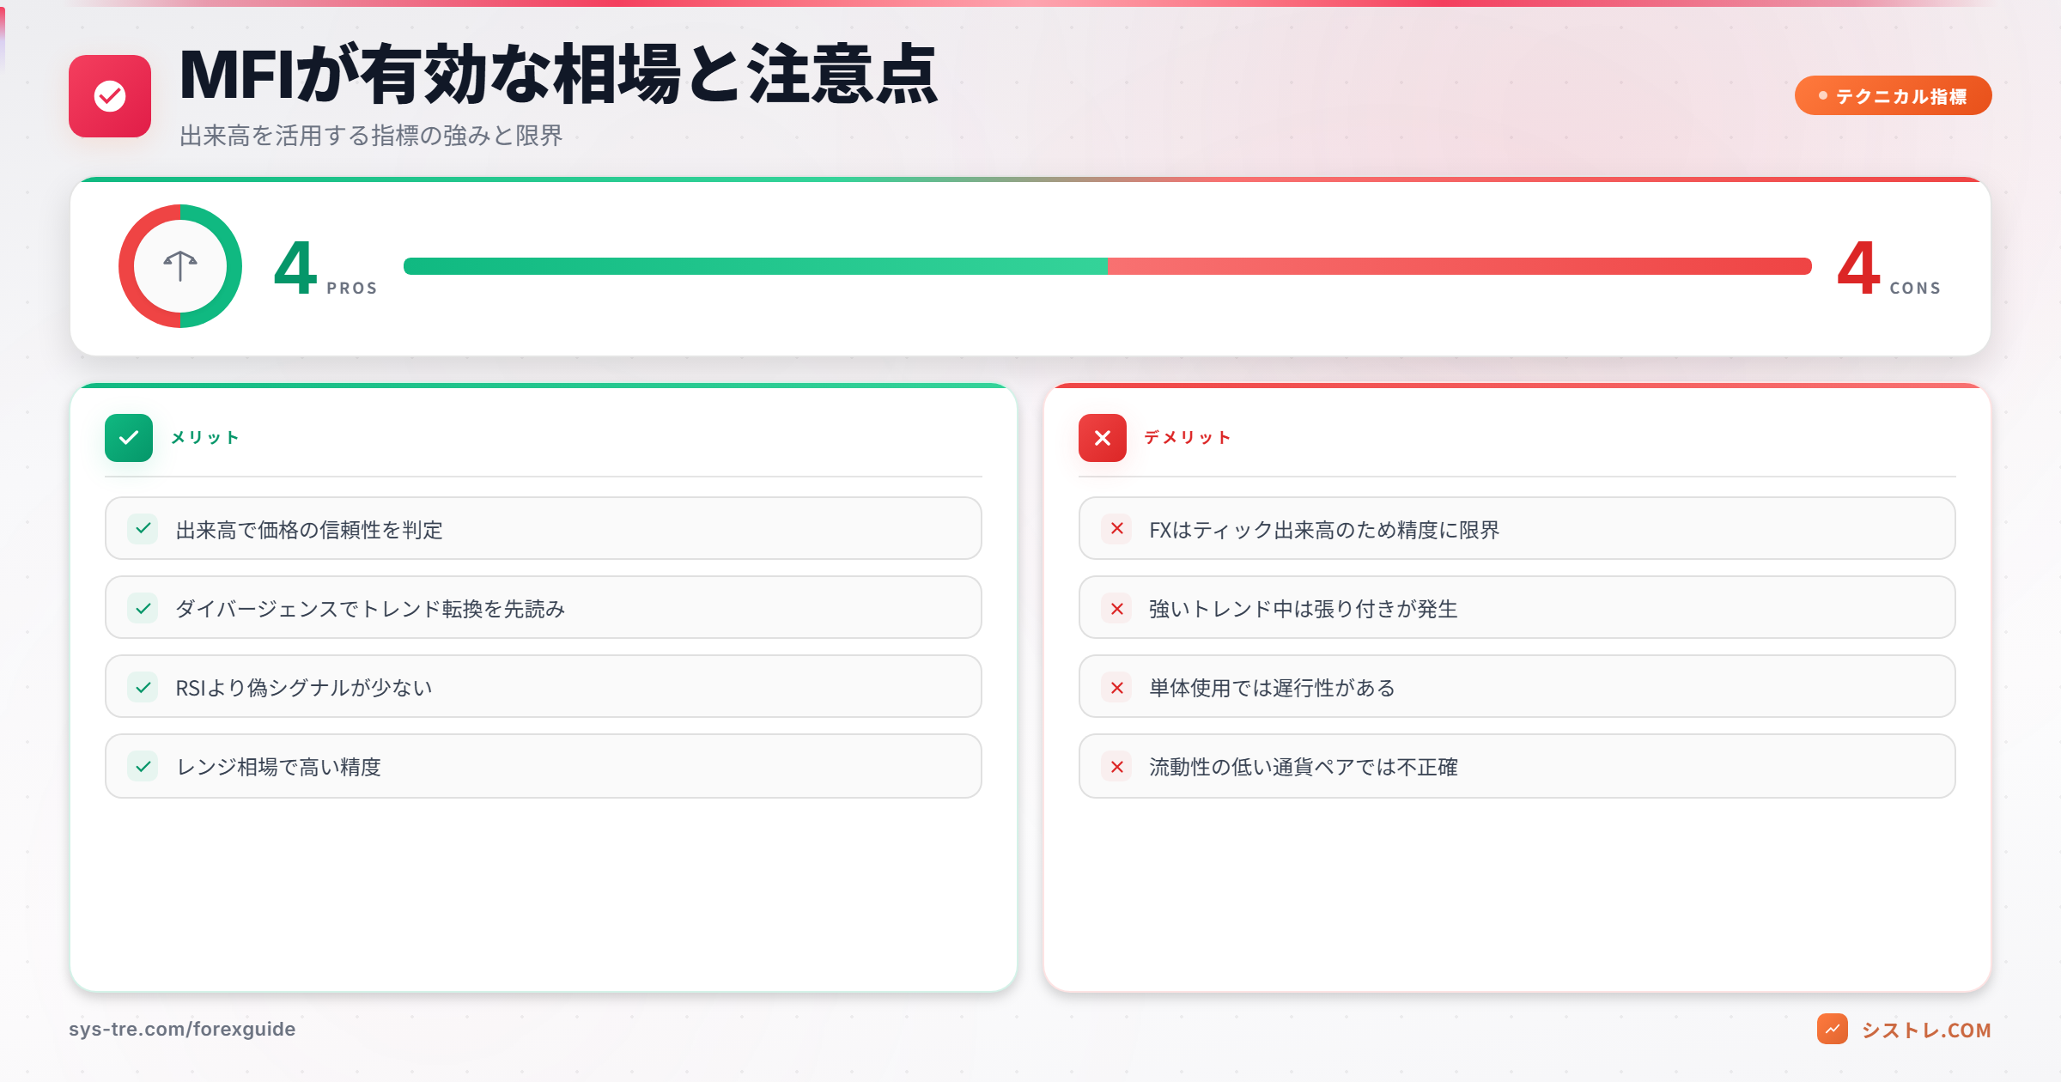This screenshot has height=1082, width=2061.
Task: Click the check mark beside RSIより偽シグナルが少ない
Action: click(143, 688)
